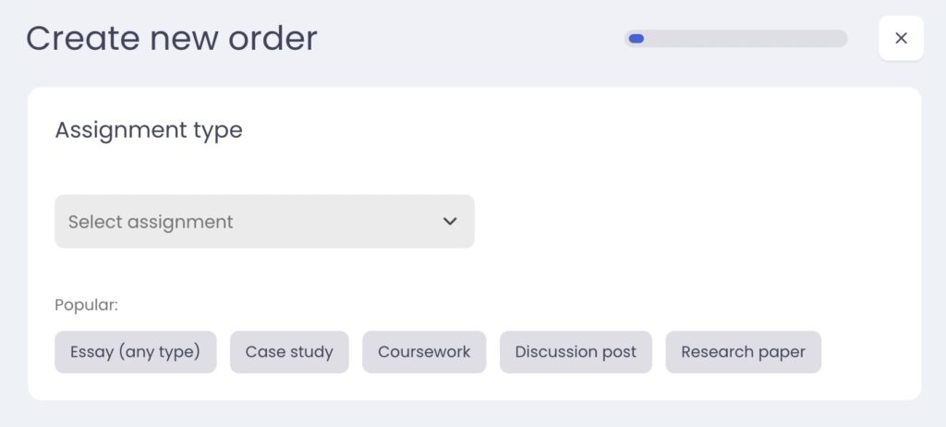Click the word Essay in the first chip

point(91,352)
